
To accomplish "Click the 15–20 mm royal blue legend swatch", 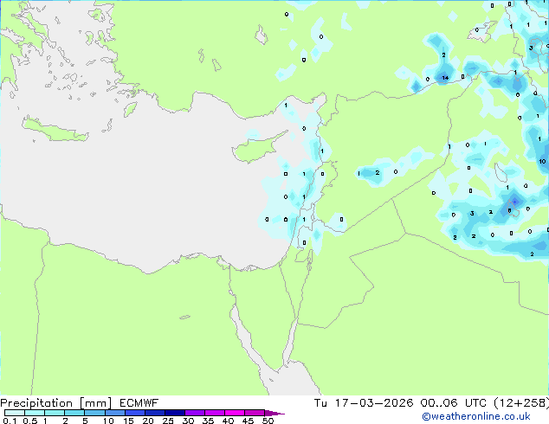I will (135, 413).
